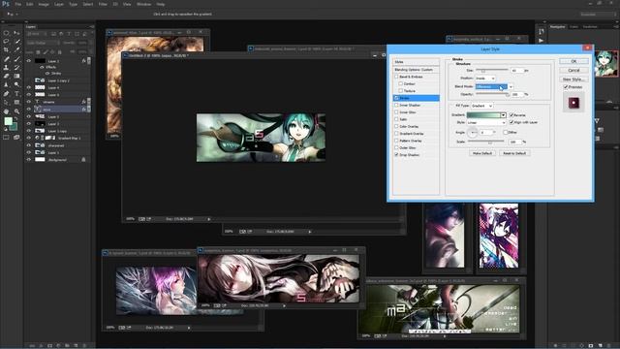Image resolution: width=620 pixels, height=349 pixels.
Task: Select the Zoom tool
Action: [16, 111]
